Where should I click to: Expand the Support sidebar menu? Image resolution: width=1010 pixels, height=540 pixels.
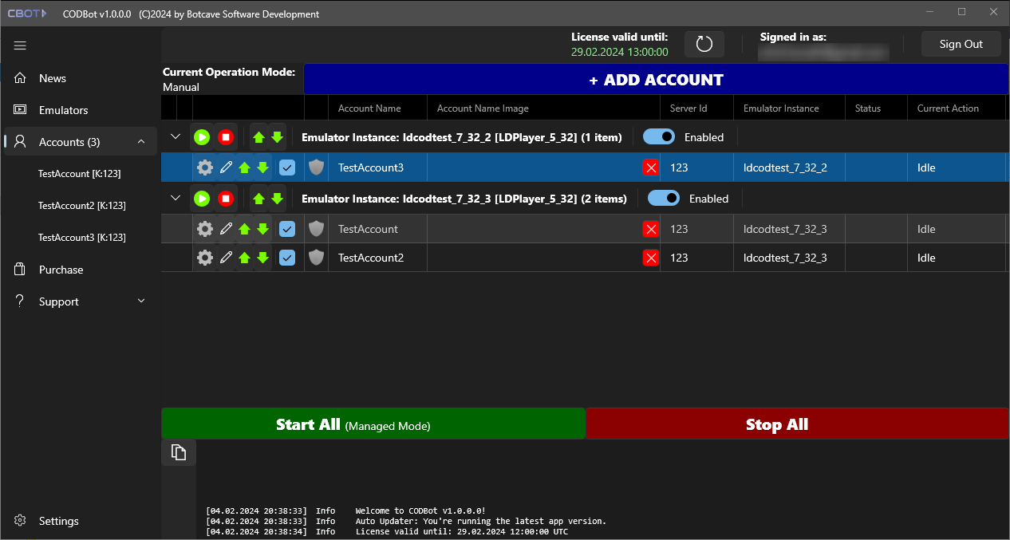tap(141, 302)
